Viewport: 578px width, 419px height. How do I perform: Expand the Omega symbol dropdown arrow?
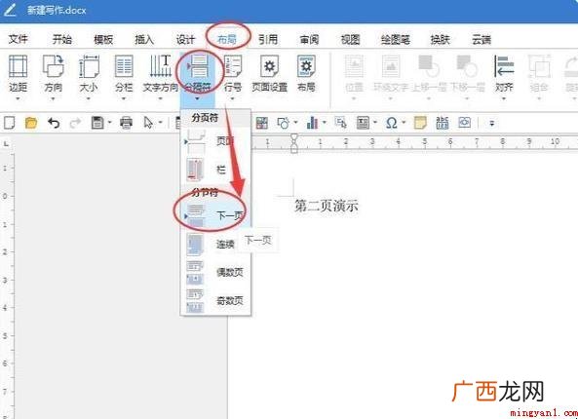tap(404, 123)
